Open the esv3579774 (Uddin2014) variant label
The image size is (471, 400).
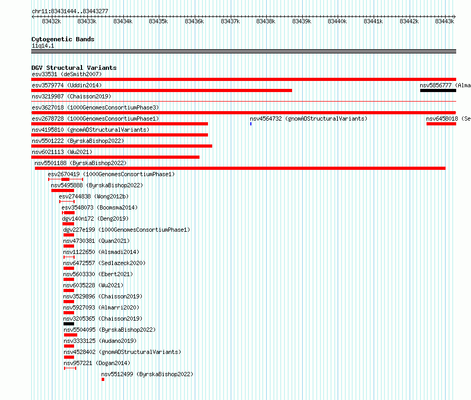(x=67, y=85)
